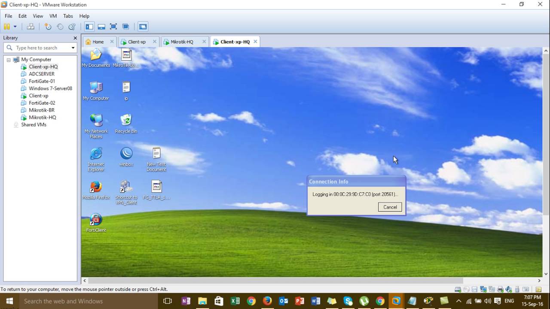Select My Documents desktop icon

(x=96, y=58)
